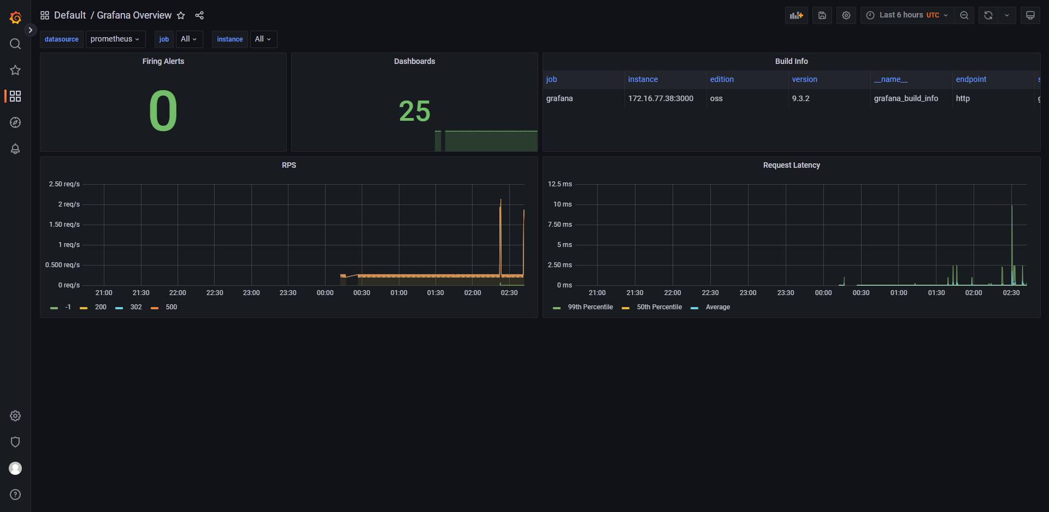1049x512 pixels.
Task: Open the RPS panel title menu
Action: click(288, 165)
